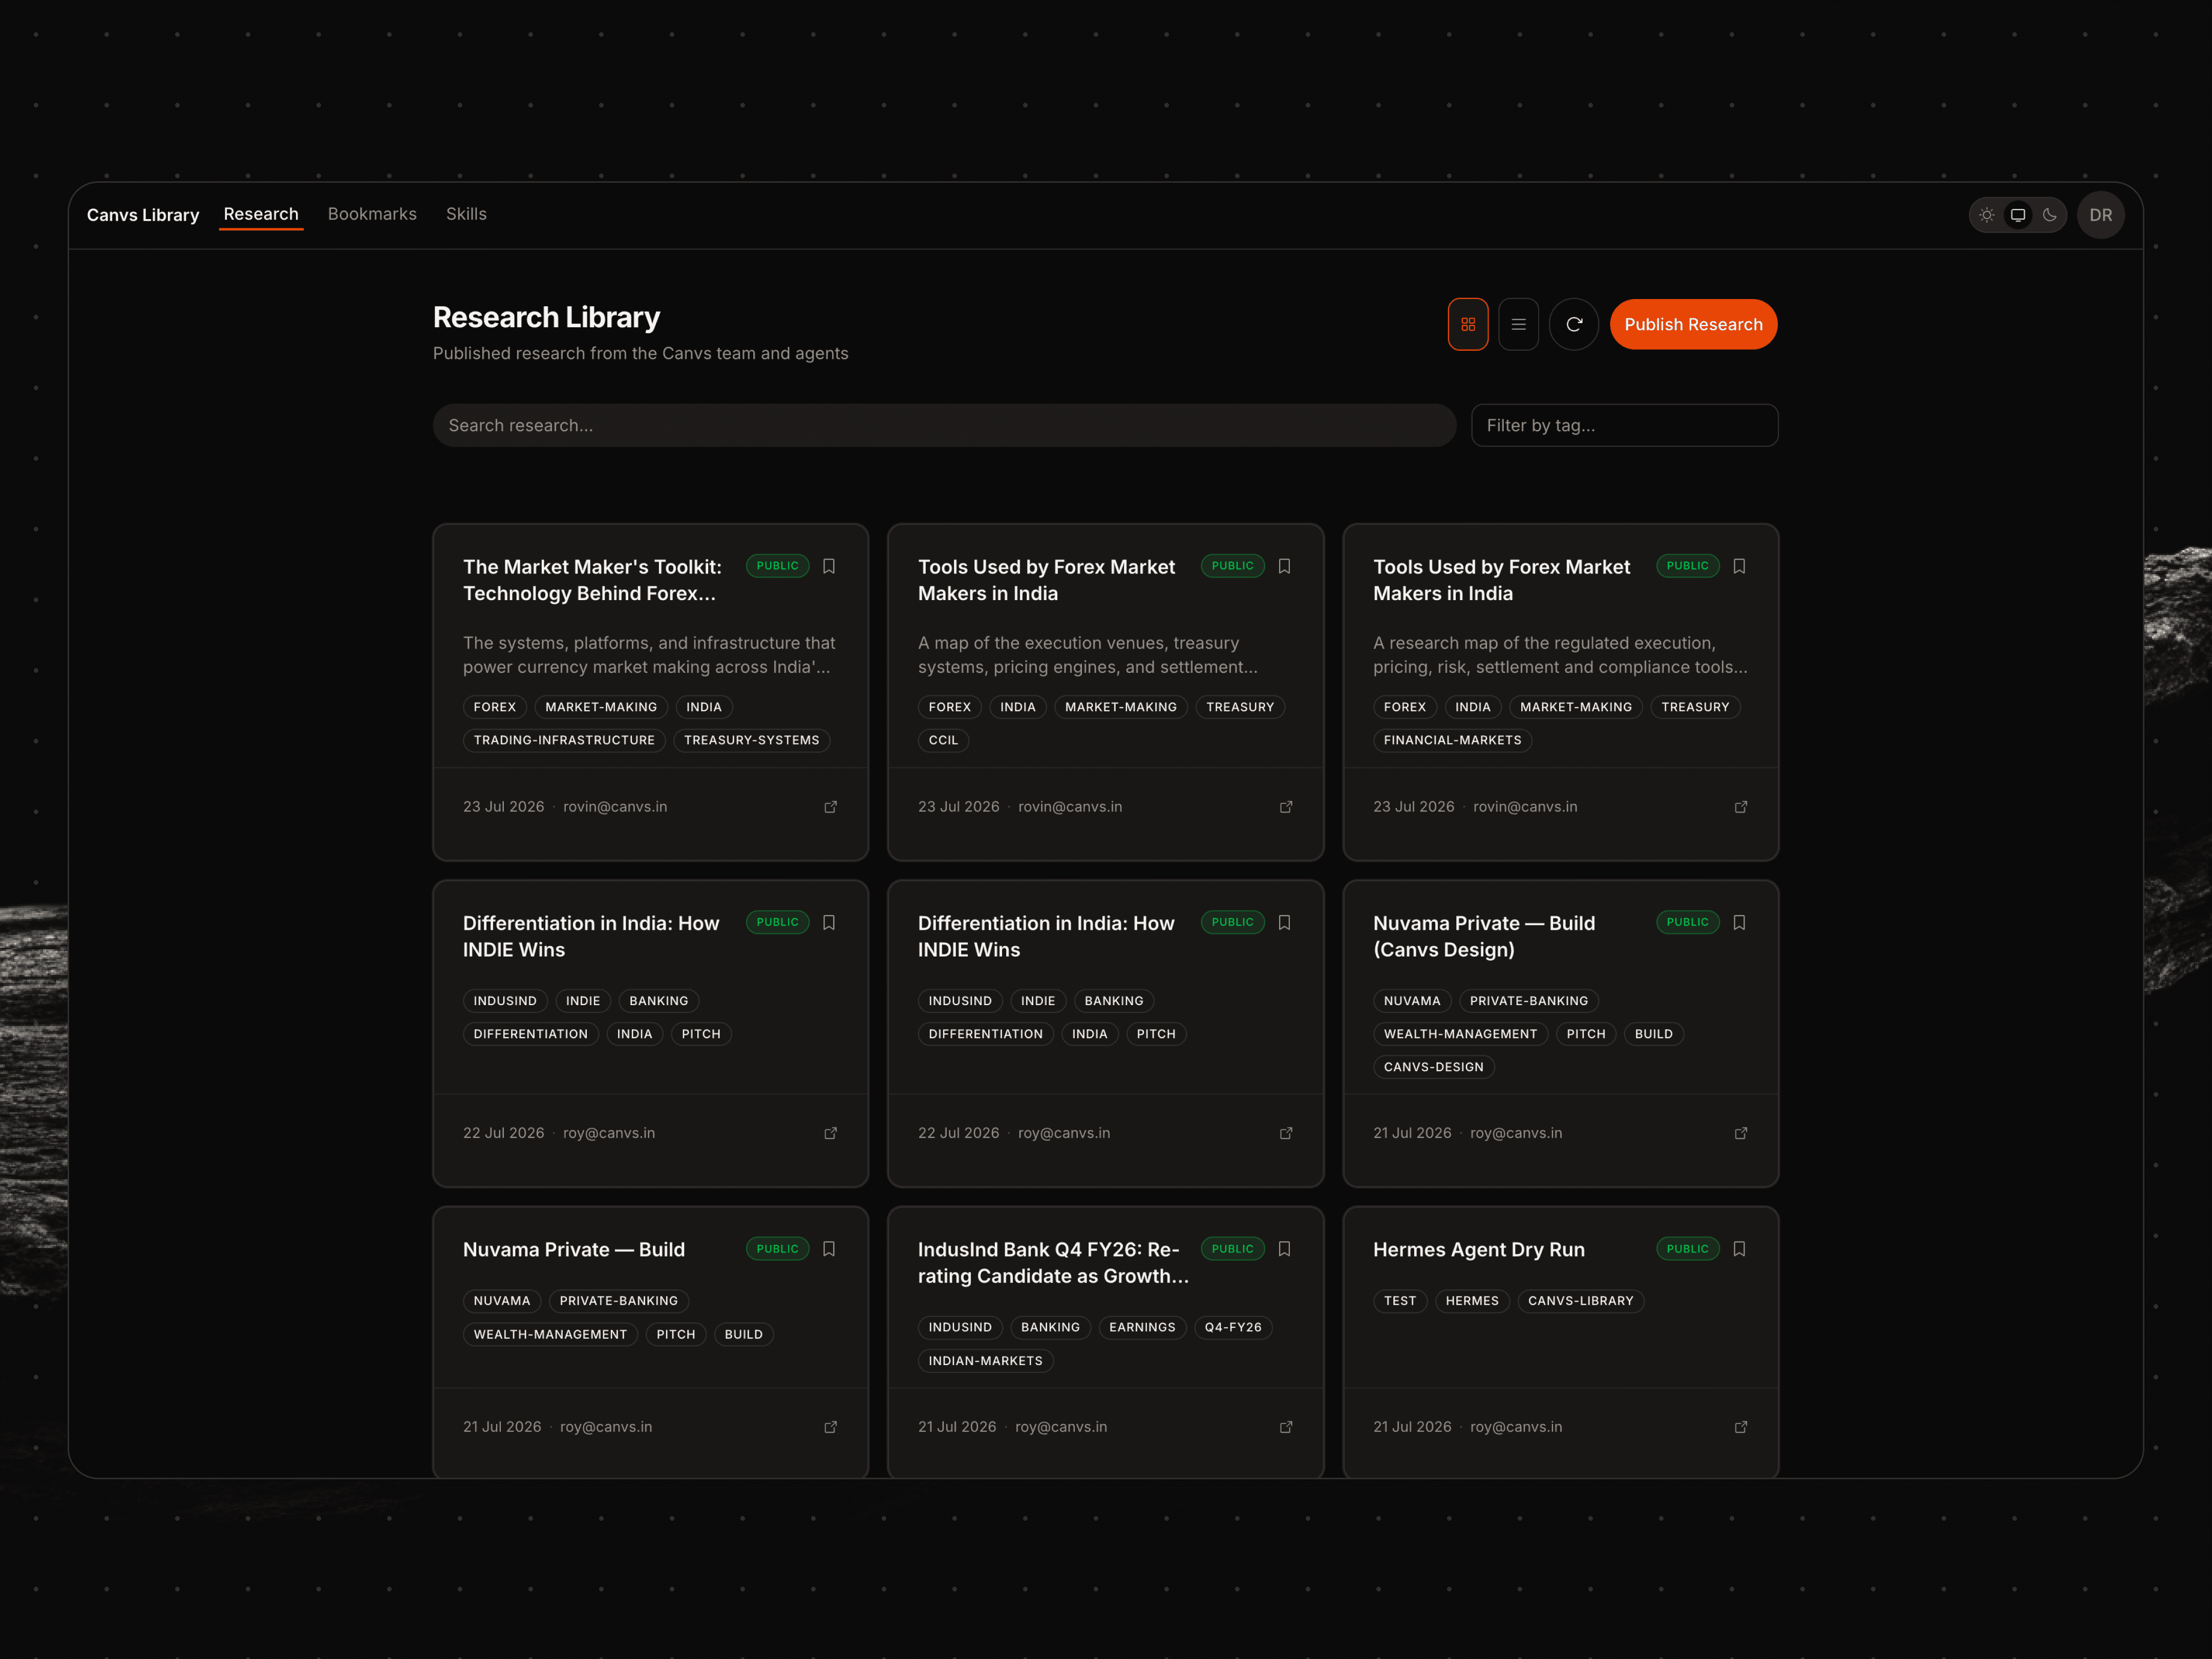Open Nuvama Private — Build (Canvs Design) title
The image size is (2212, 1659).
coord(1484,936)
